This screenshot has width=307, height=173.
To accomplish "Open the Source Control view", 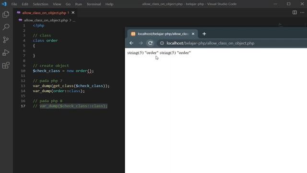I will pyautogui.click(x=6, y=40).
